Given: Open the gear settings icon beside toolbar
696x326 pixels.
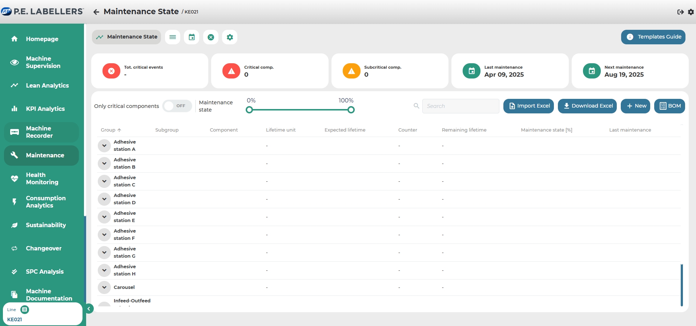Looking at the screenshot, I should pyautogui.click(x=230, y=37).
